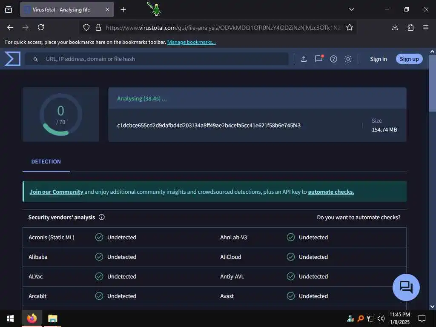The height and width of the screenshot is (327, 436).
Task: Click the network tray icon
Action: [371, 318]
